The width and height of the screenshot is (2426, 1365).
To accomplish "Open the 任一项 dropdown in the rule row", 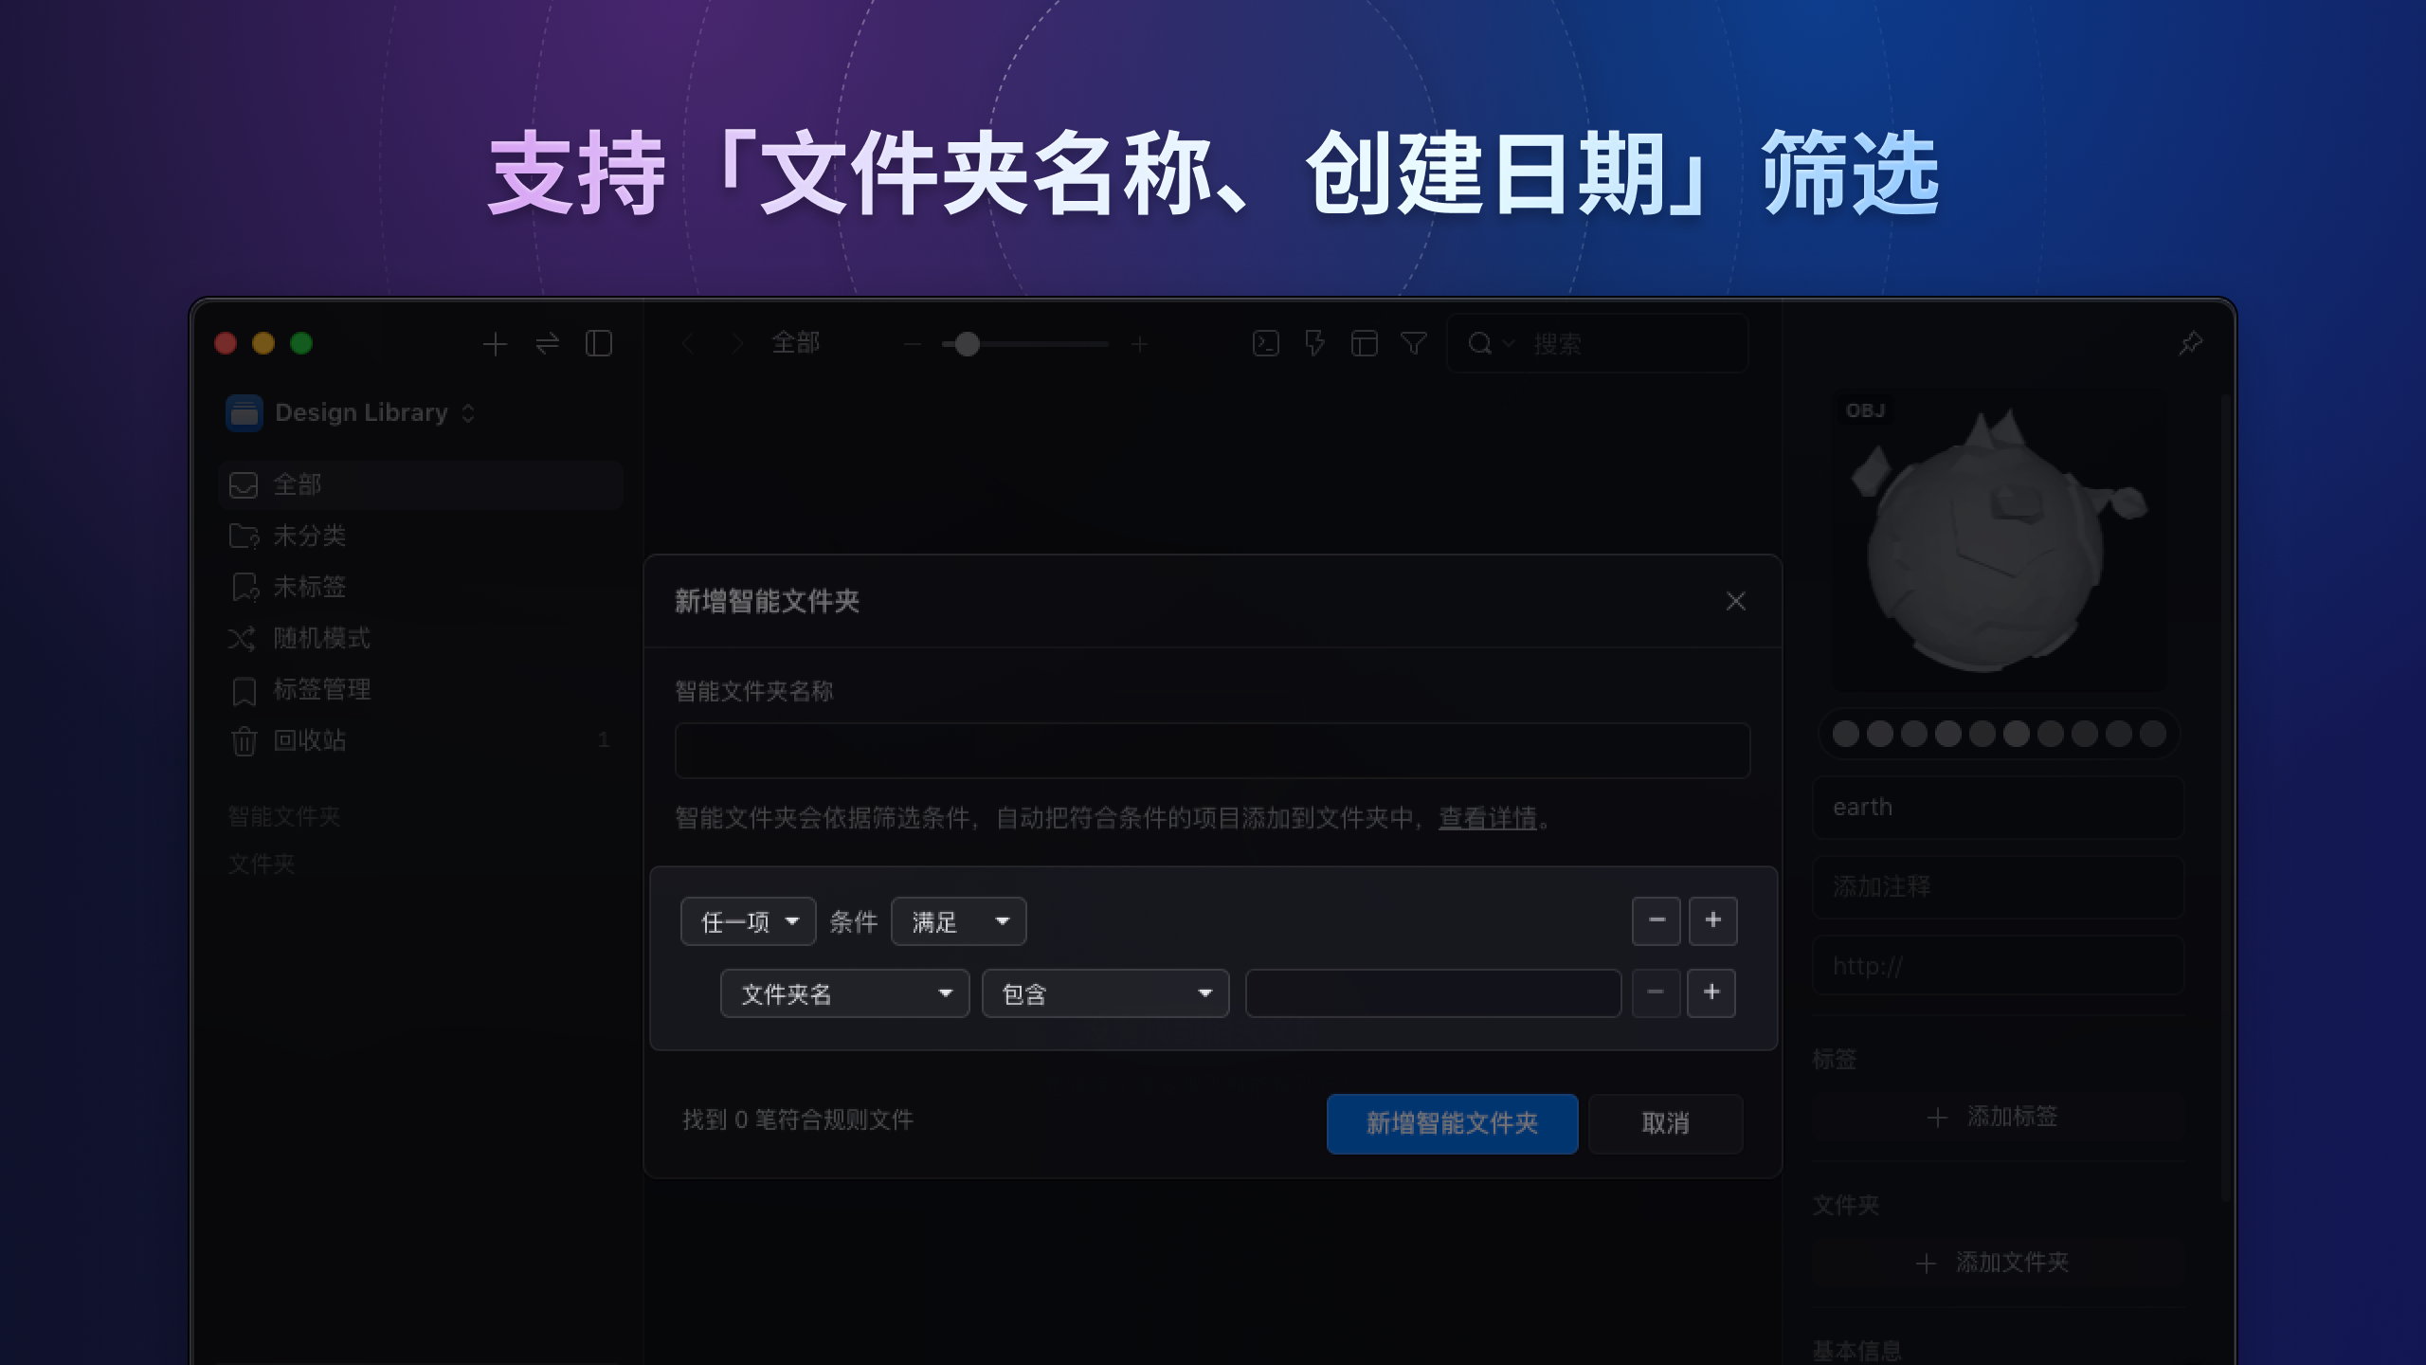I will [748, 920].
